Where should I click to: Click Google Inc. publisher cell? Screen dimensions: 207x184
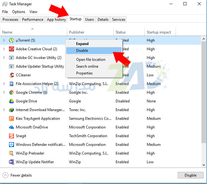(78, 92)
